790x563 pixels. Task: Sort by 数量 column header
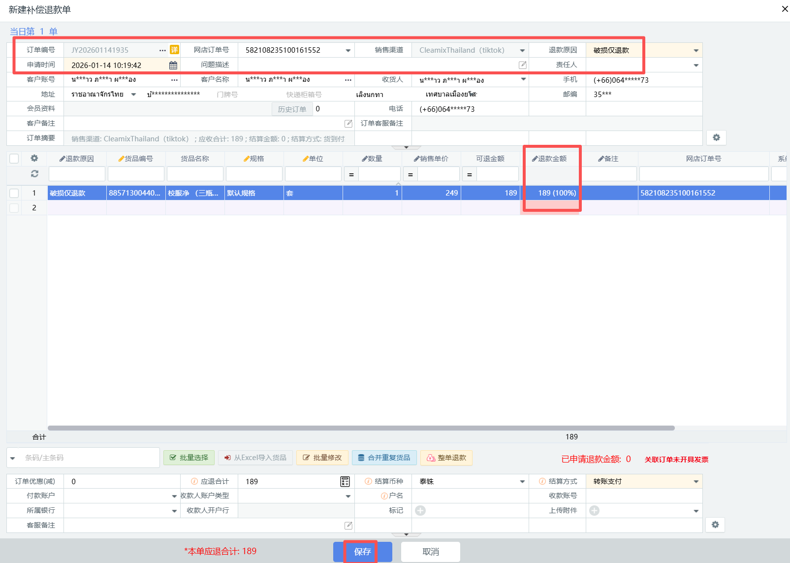click(372, 159)
